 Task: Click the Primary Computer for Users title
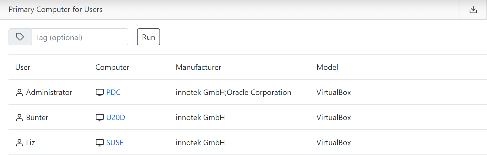pos(56,10)
